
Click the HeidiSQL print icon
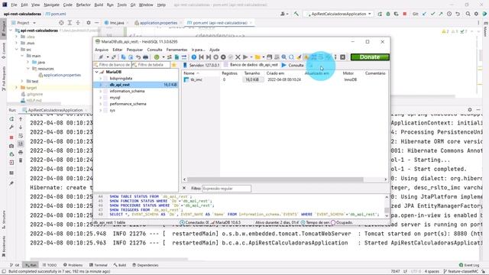(146, 57)
